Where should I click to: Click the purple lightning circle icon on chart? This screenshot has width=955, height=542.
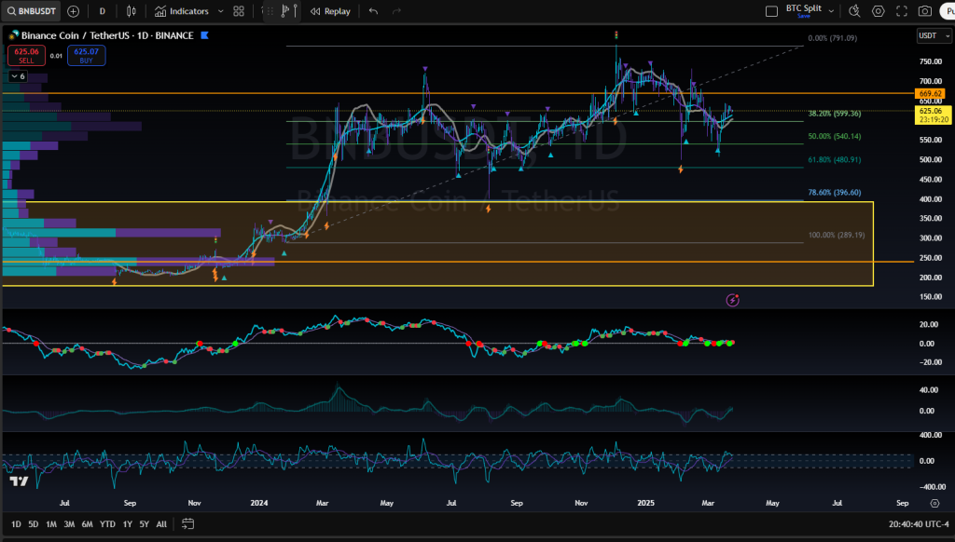733,300
